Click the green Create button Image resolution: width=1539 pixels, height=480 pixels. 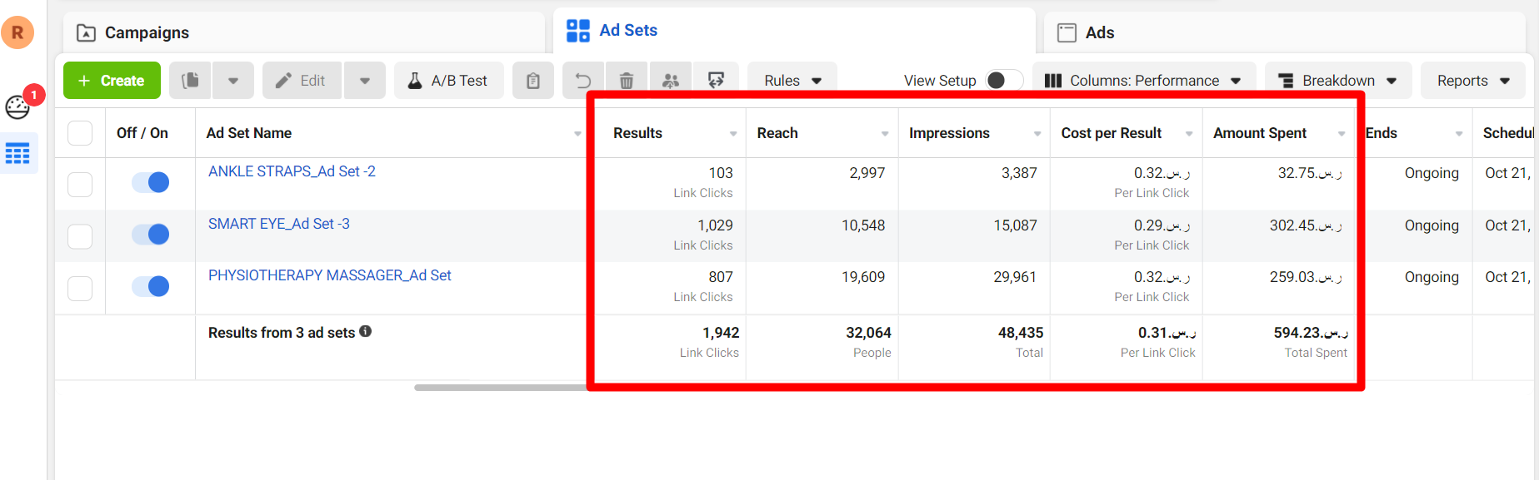(x=112, y=81)
